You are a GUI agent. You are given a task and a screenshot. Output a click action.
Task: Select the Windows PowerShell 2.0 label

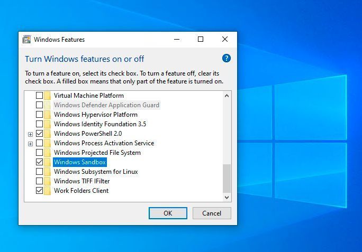(88, 134)
